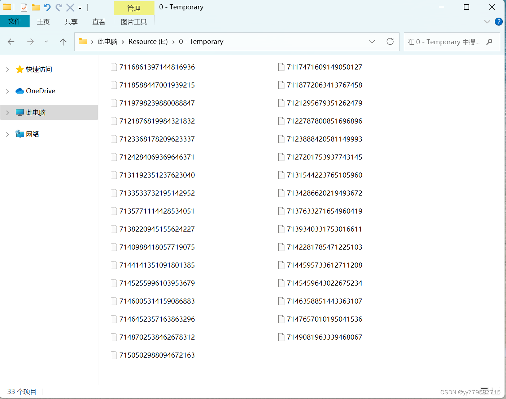Viewport: 506px width, 399px height.
Task: Click the Help question mark icon
Action: point(498,22)
